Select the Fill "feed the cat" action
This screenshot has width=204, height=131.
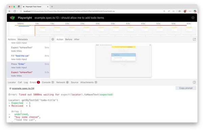point(28,58)
